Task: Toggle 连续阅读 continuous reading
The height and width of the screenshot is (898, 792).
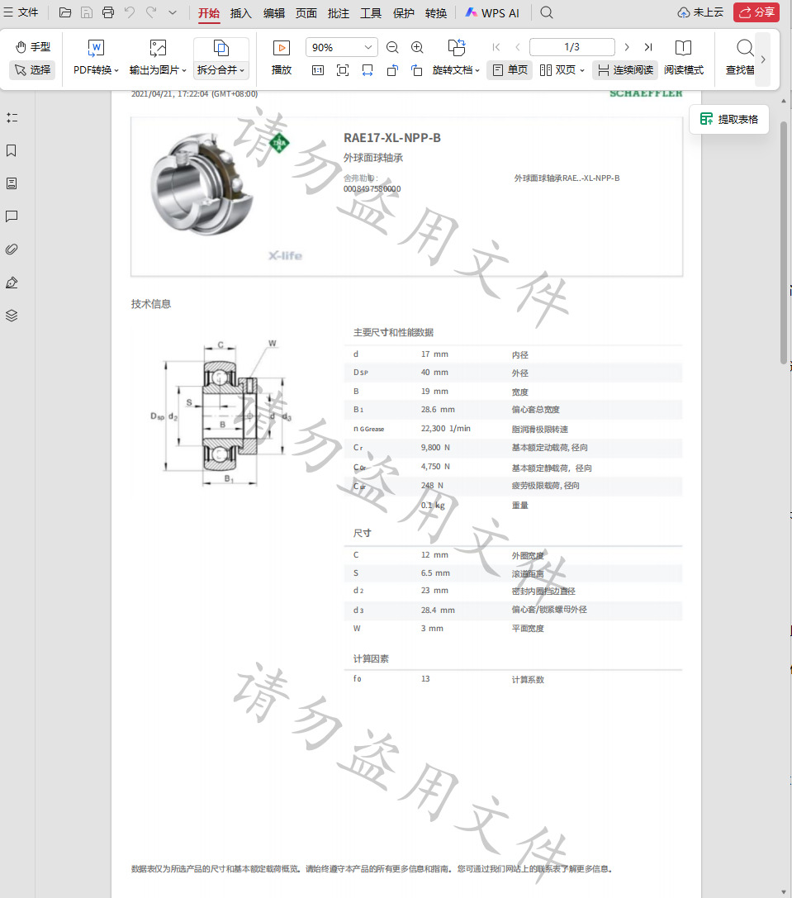Action: tap(625, 70)
